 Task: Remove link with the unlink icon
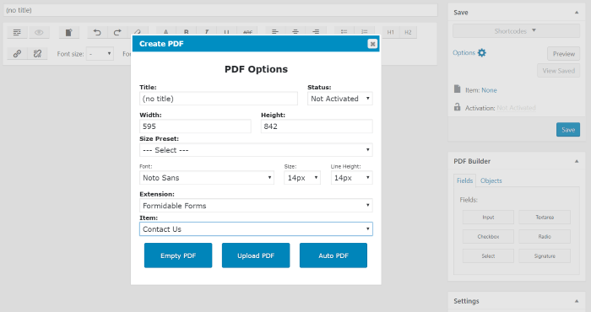37,54
